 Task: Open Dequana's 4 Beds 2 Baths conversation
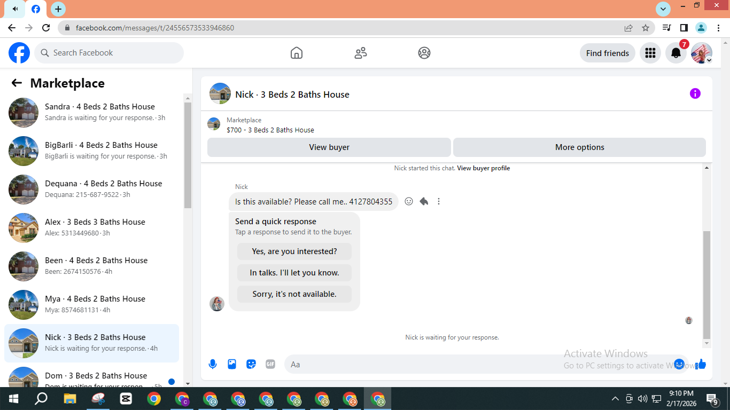[91, 189]
